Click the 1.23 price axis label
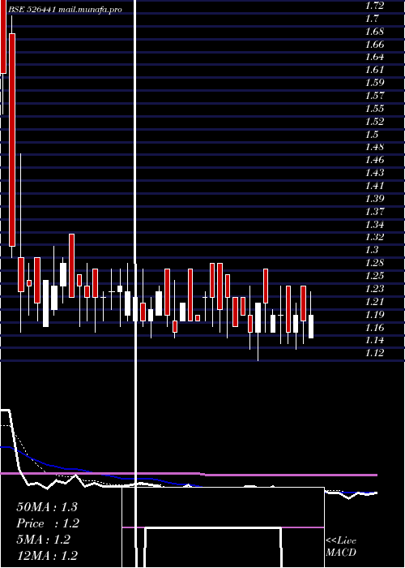The height and width of the screenshot is (568, 405). pyautogui.click(x=374, y=289)
